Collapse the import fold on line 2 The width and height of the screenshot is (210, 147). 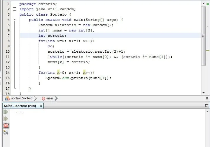point(14,9)
